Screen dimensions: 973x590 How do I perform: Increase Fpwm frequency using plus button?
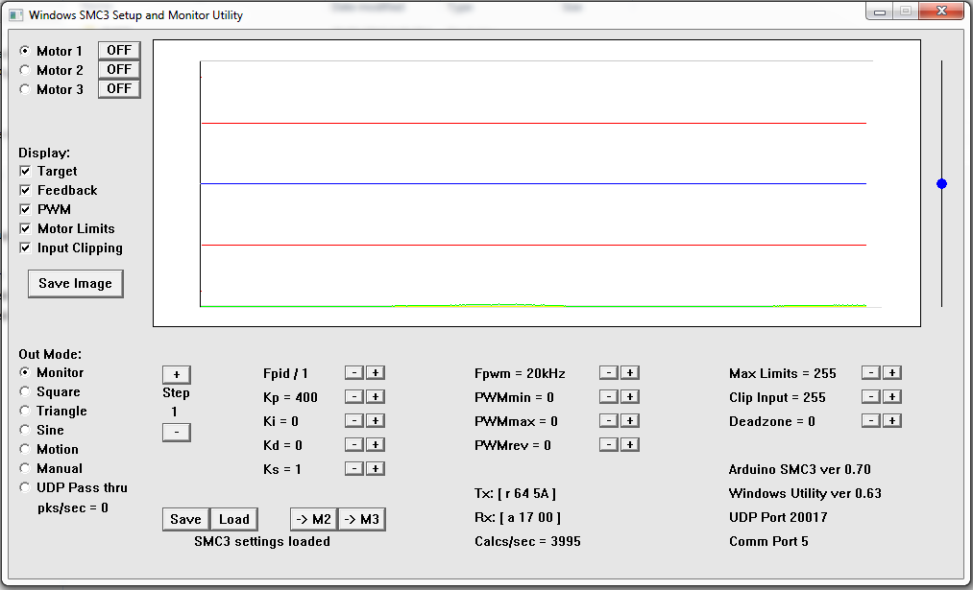point(629,372)
